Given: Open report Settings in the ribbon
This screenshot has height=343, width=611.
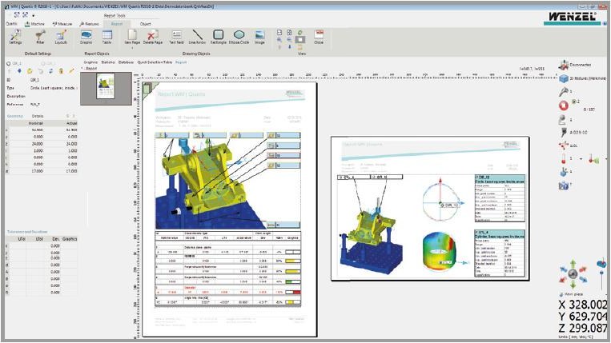Looking at the screenshot, I should tap(15, 38).
